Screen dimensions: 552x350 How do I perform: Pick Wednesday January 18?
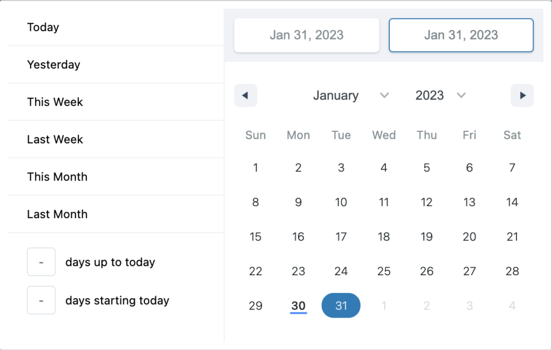click(x=384, y=236)
